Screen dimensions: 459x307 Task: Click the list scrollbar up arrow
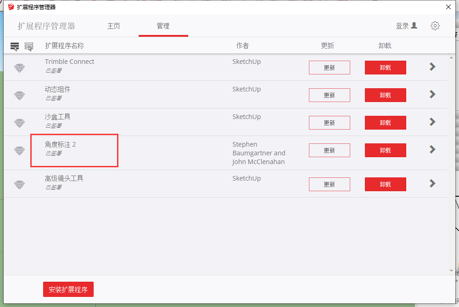tap(451, 58)
